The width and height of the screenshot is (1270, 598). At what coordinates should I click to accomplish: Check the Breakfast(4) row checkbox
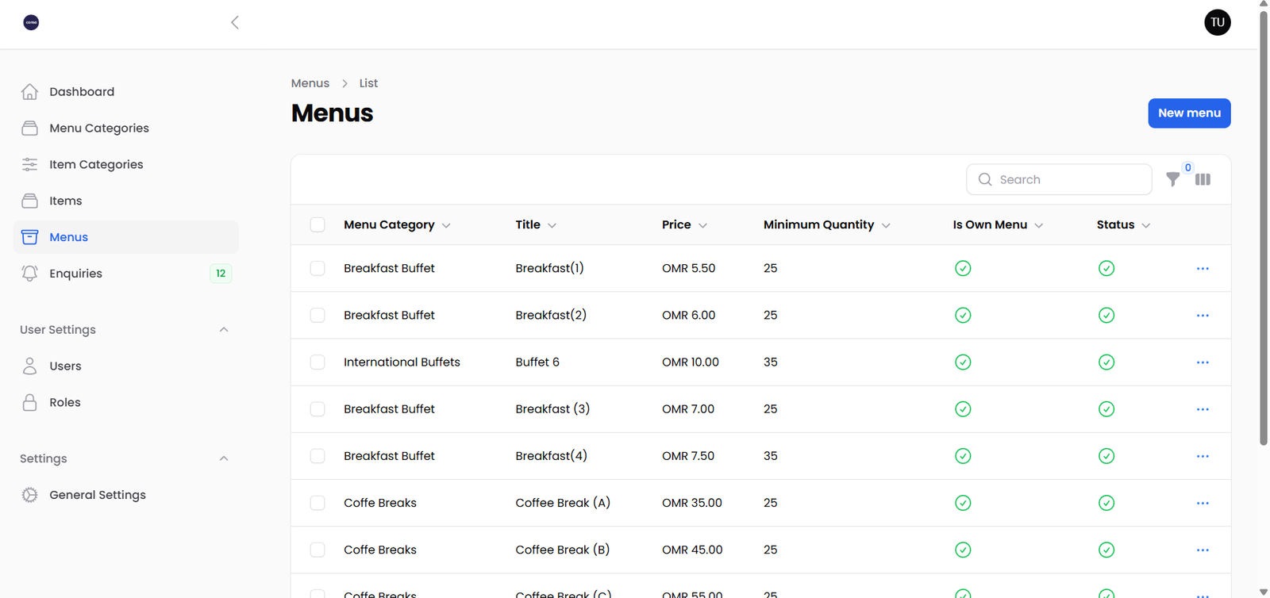[317, 456]
